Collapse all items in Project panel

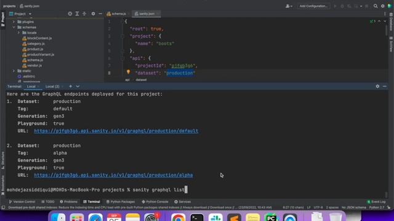pos(84,14)
